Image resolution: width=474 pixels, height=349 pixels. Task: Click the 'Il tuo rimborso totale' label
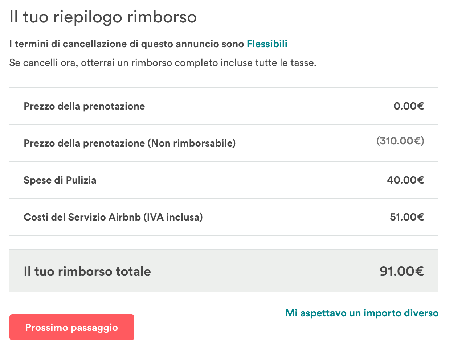pos(87,271)
